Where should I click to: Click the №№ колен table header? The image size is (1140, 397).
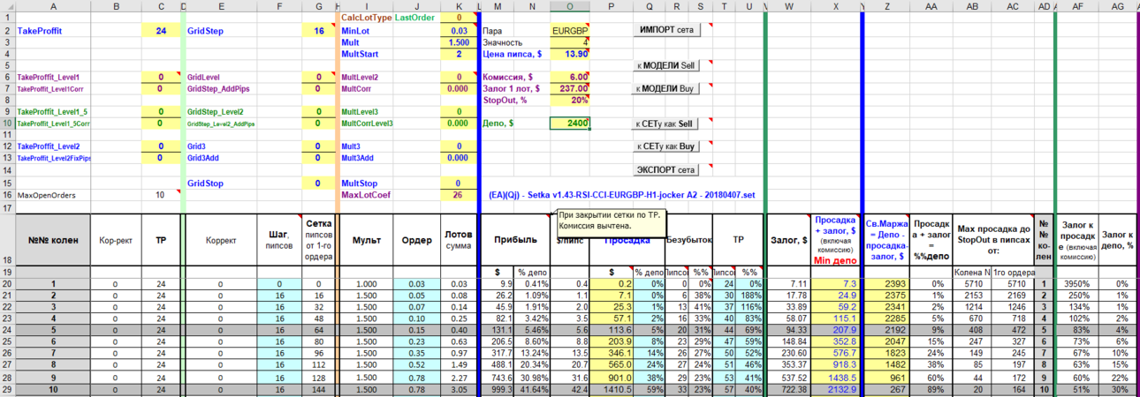53,239
